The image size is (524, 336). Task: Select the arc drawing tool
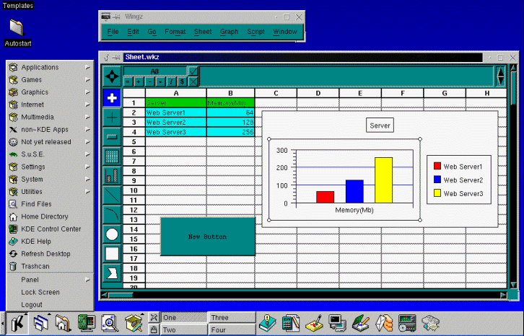pos(112,214)
